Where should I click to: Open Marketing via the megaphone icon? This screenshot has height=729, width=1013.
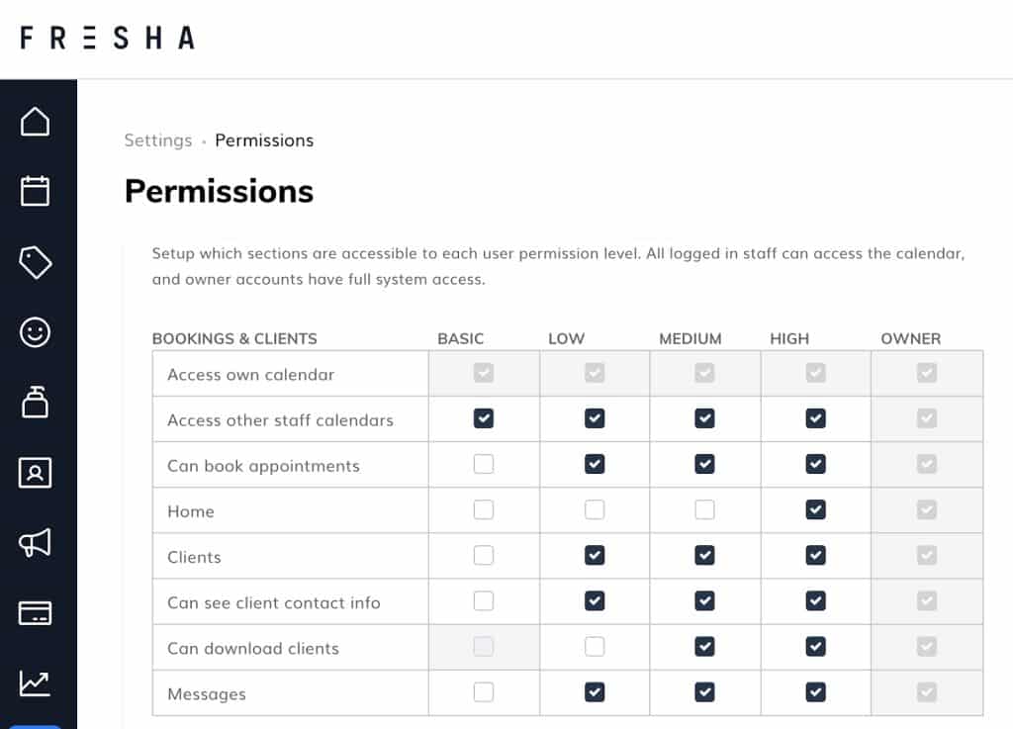point(36,543)
